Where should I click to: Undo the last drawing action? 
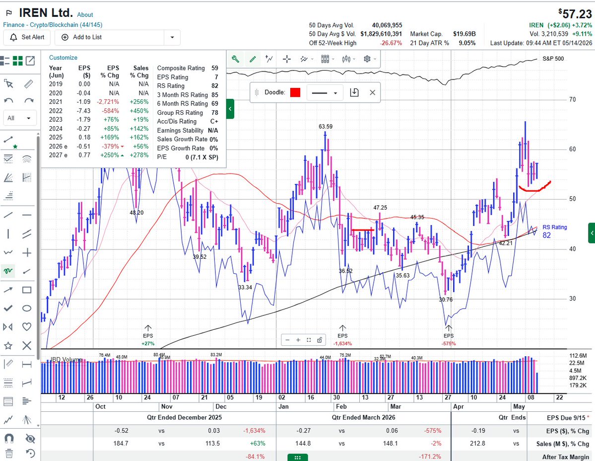pos(8,101)
